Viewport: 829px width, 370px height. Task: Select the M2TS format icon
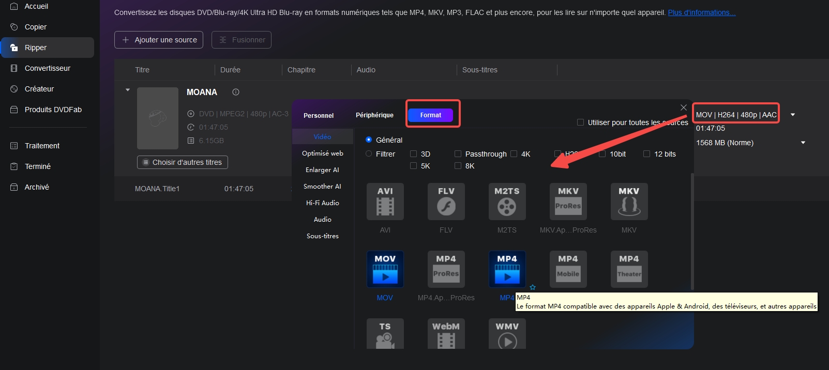tap(507, 202)
